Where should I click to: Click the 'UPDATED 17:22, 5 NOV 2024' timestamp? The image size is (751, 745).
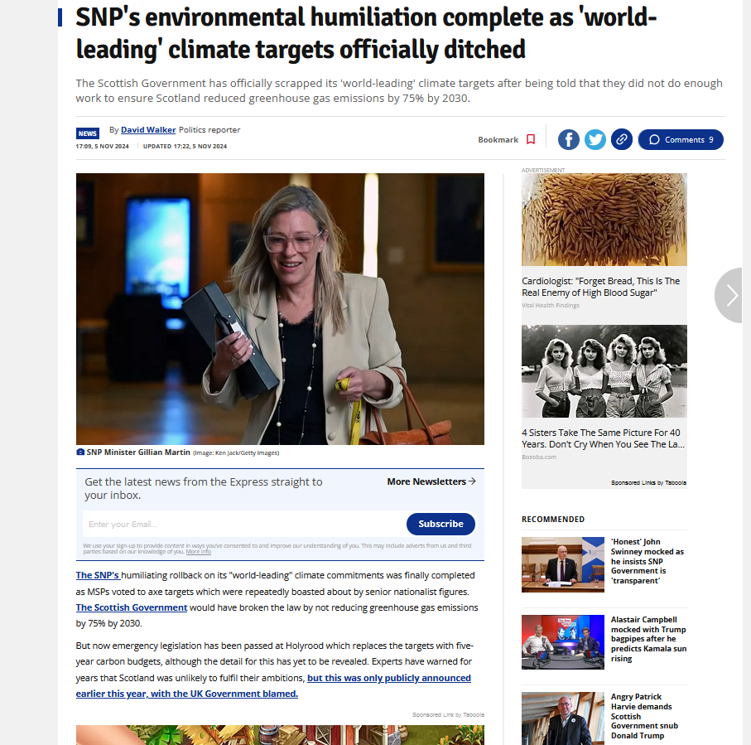pyautogui.click(x=185, y=146)
